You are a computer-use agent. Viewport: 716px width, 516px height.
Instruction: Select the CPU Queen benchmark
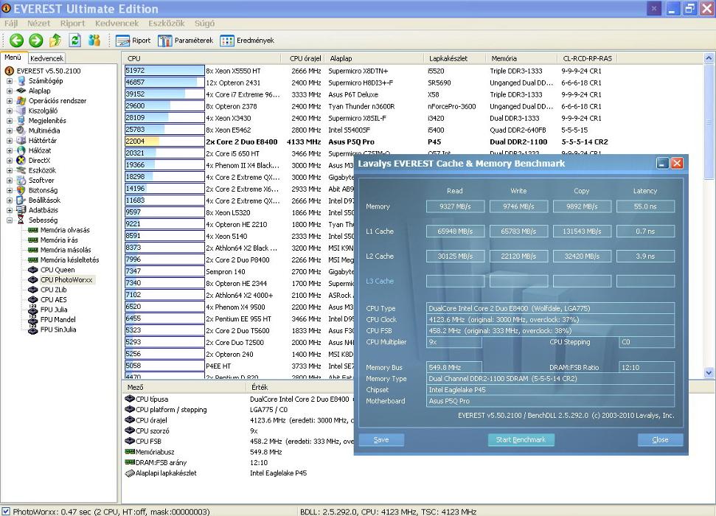[57, 270]
